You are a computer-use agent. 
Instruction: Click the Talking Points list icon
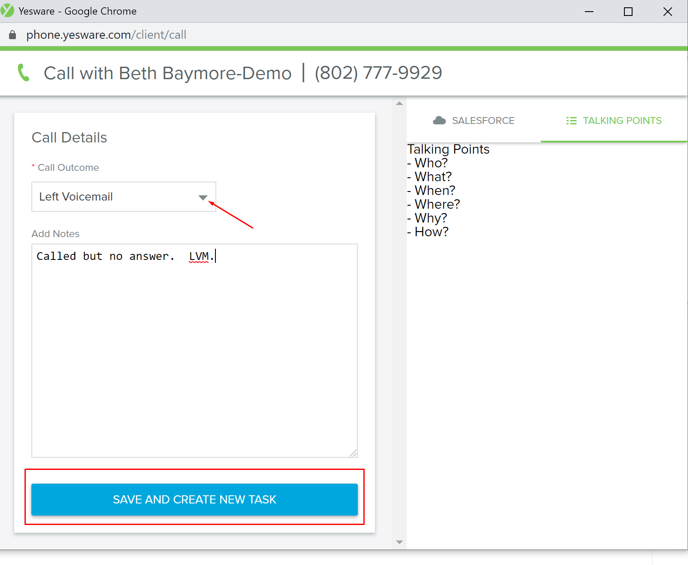coord(571,121)
